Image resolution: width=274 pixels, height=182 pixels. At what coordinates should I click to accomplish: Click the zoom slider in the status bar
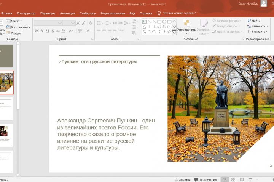[x=266, y=180]
